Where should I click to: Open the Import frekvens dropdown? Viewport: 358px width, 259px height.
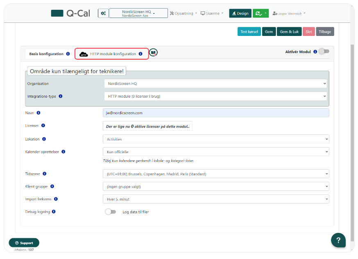(x=216, y=199)
